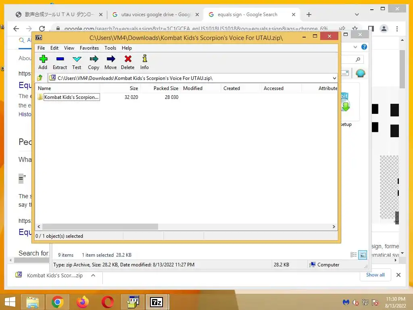Open File Explorer from the taskbar

32,302
